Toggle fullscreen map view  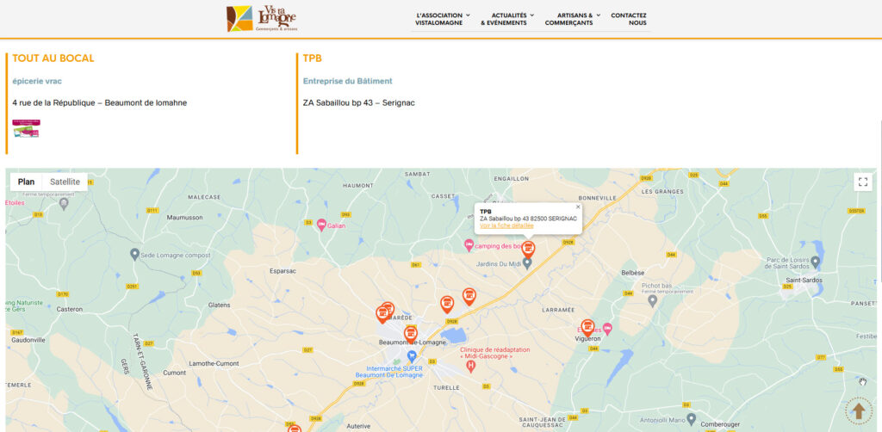tap(863, 182)
